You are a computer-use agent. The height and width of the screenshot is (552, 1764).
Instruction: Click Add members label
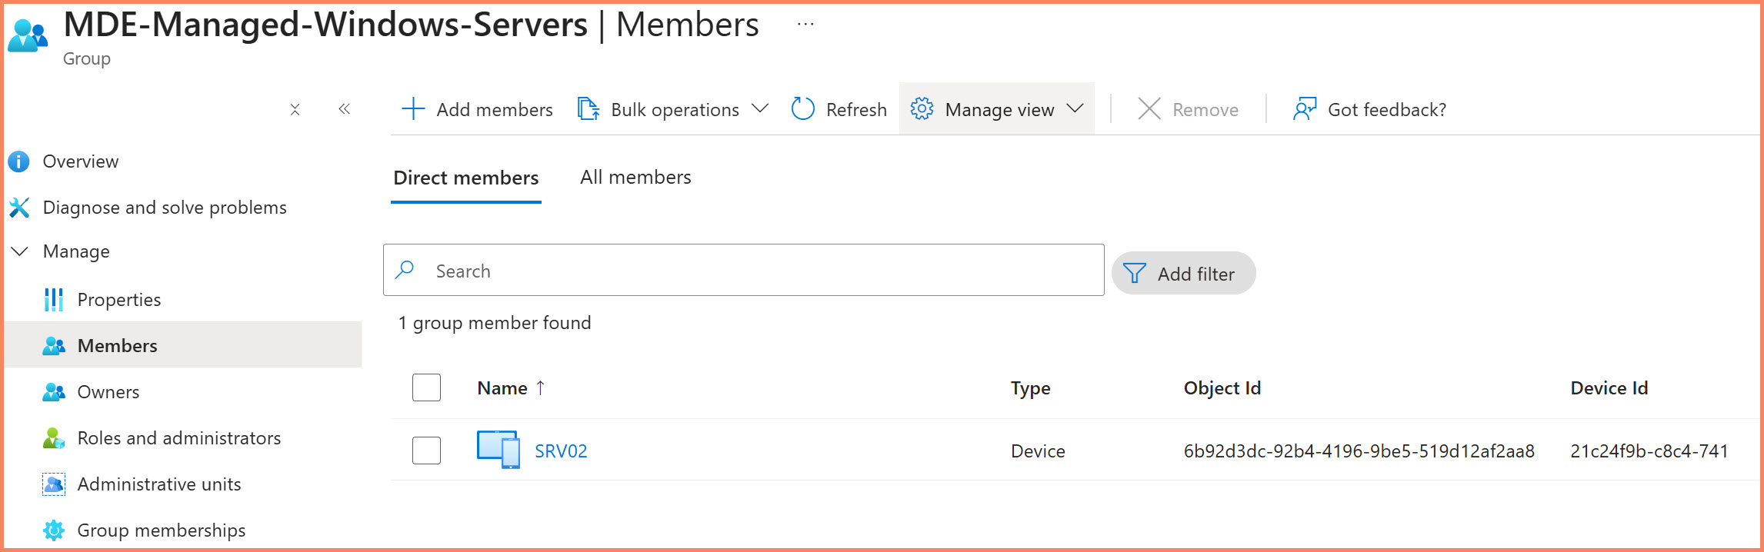(495, 110)
